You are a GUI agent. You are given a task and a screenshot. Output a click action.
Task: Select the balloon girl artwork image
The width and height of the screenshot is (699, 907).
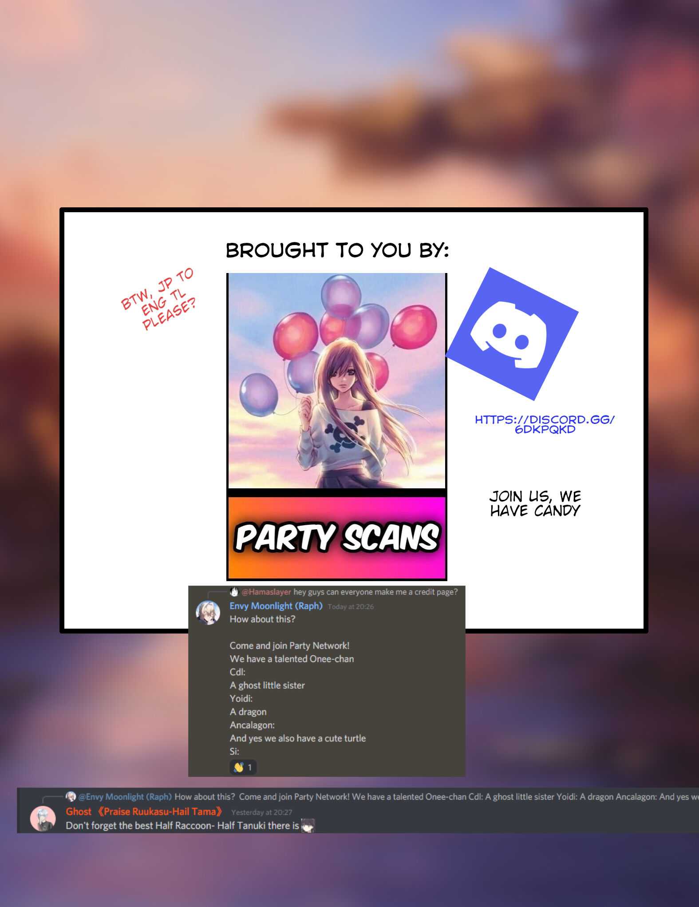point(337,380)
